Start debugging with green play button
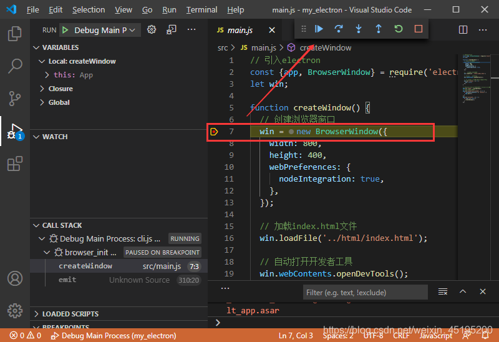499x342 pixels. (65, 30)
